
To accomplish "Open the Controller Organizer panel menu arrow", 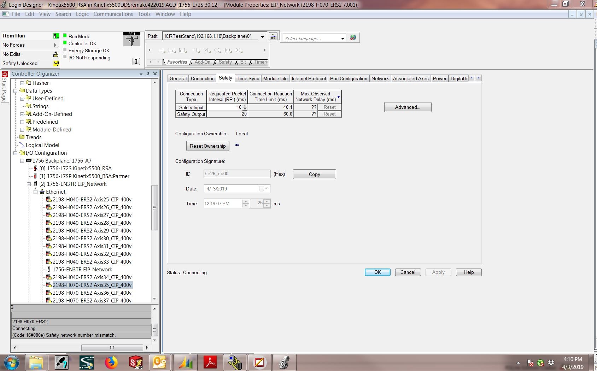I will (141, 74).
